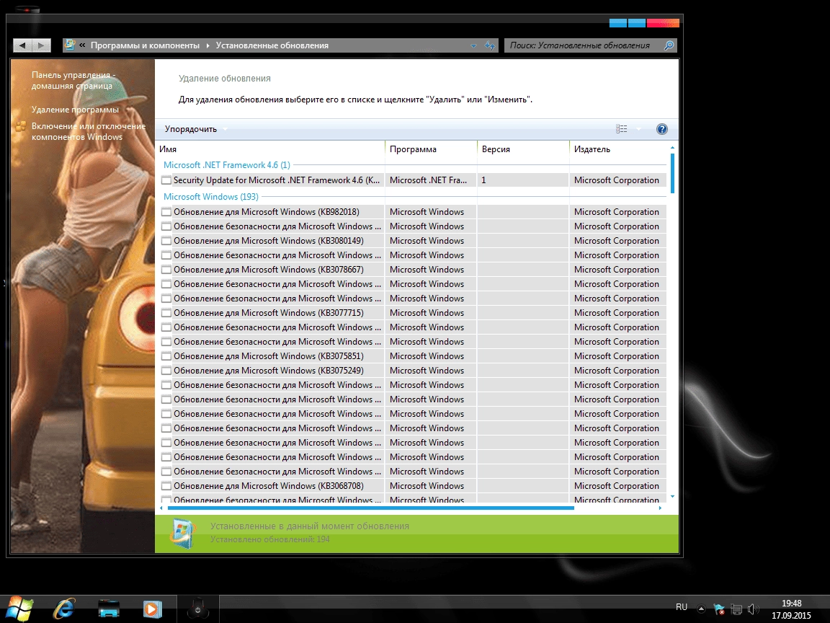Click the scroll up arrow of list
This screenshot has height=623, width=830.
pos(673,147)
